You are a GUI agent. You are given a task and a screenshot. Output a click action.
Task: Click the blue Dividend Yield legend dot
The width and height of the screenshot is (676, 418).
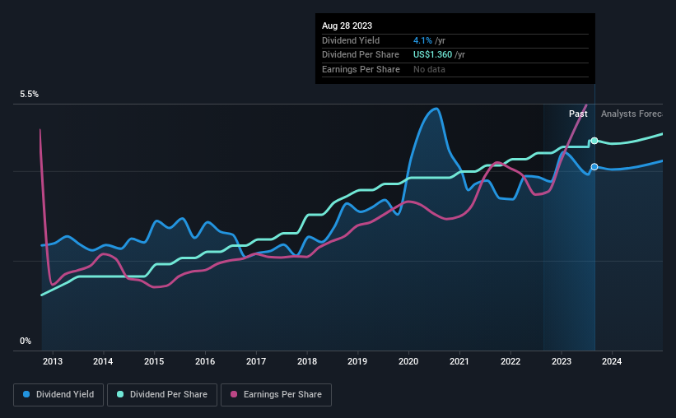click(x=26, y=394)
